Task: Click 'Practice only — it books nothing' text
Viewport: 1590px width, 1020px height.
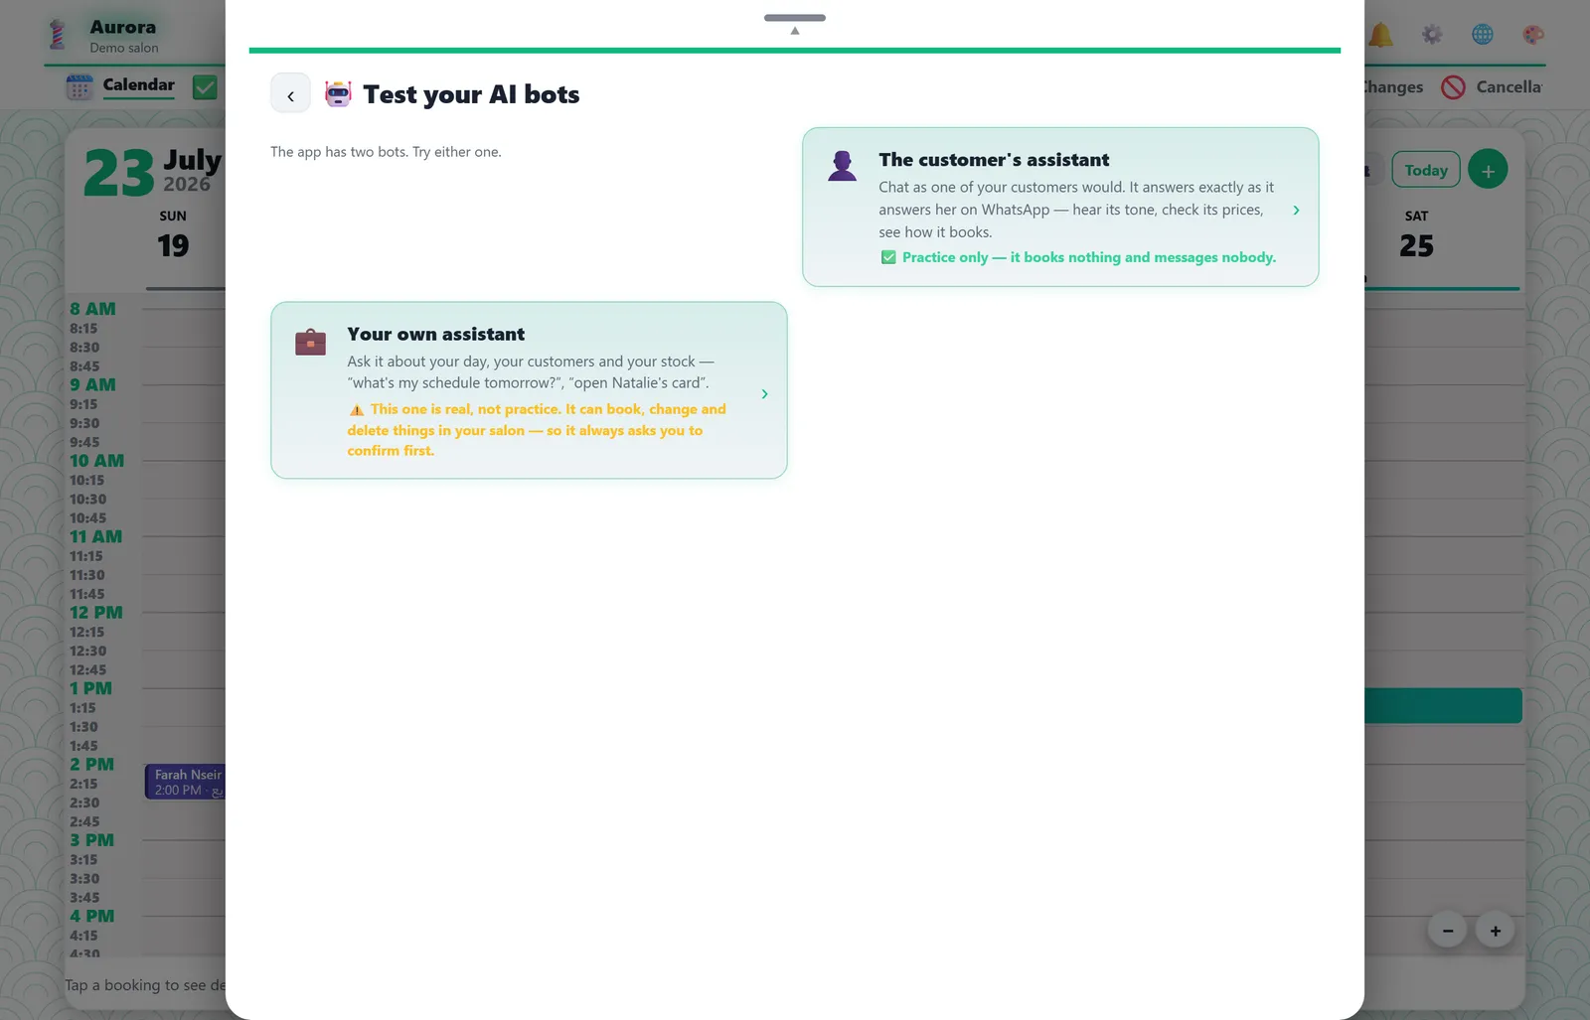Action: coord(1089,257)
